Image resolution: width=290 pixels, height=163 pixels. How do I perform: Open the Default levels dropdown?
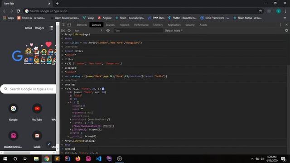[x=174, y=30]
